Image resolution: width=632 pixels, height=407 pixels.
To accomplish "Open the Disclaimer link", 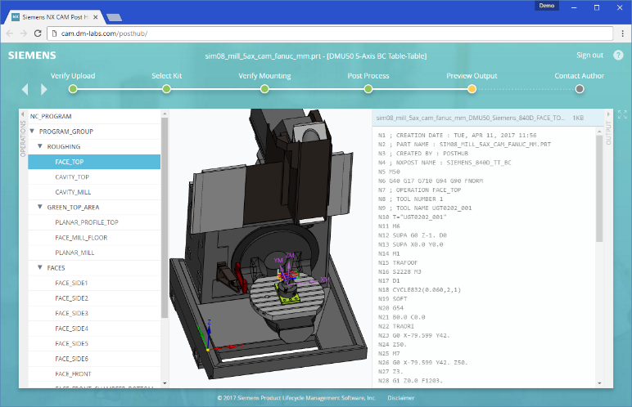I will point(400,398).
